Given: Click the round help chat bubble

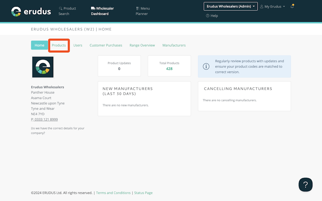Looking at the screenshot, I should click(x=305, y=185).
